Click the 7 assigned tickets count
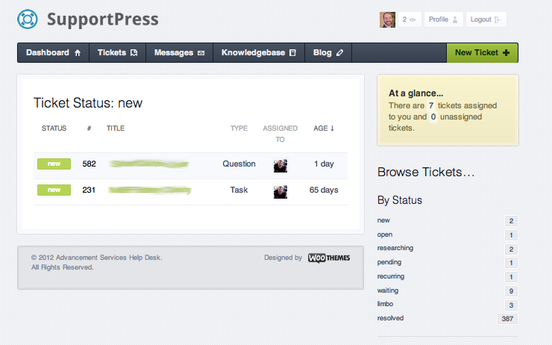Viewport: 552px width, 345px height. coord(431,105)
